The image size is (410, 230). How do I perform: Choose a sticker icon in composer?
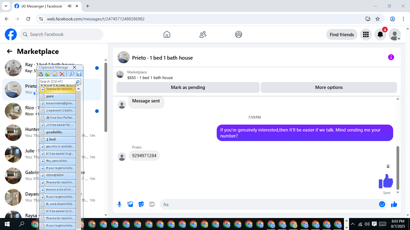[x=141, y=204]
